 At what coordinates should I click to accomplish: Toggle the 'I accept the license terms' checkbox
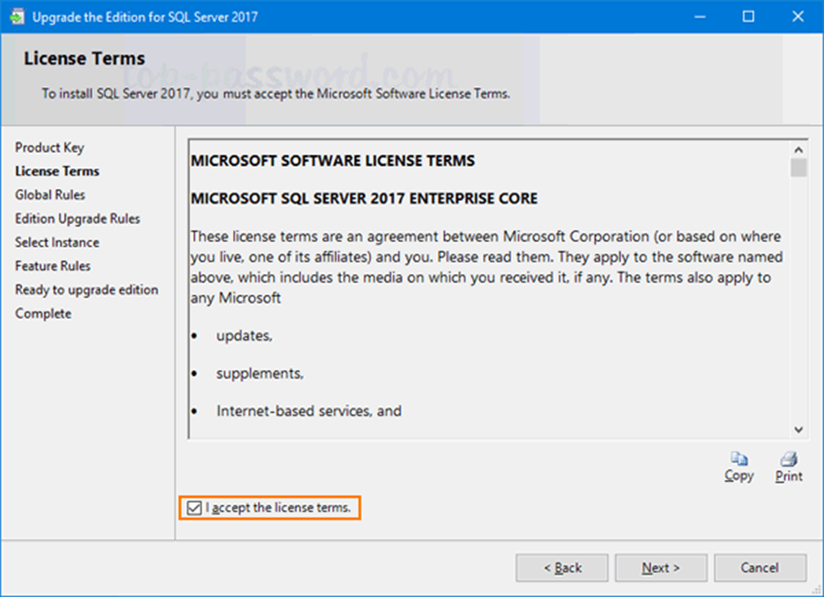coord(194,507)
